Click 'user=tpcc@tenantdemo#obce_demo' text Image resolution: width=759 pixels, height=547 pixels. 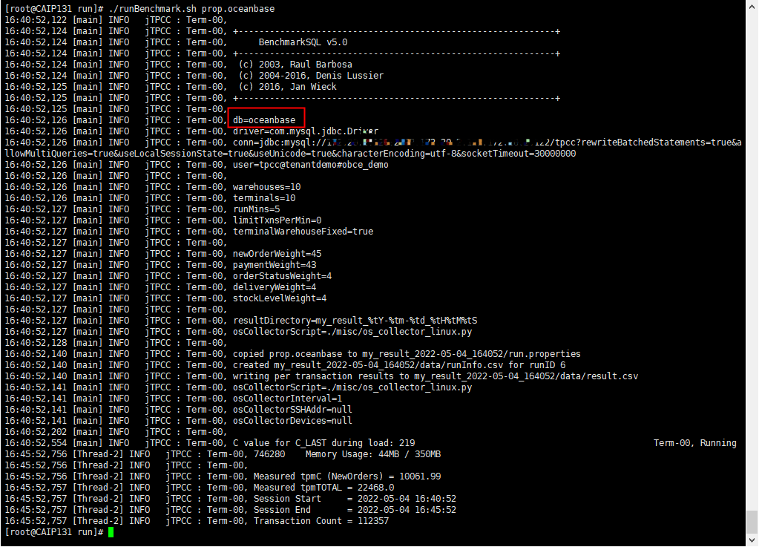(311, 165)
